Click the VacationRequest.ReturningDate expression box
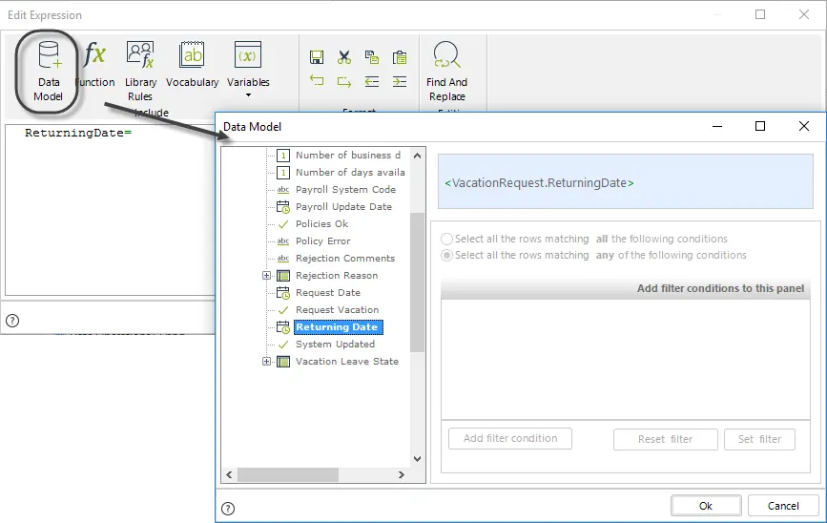This screenshot has width=827, height=523. click(626, 181)
